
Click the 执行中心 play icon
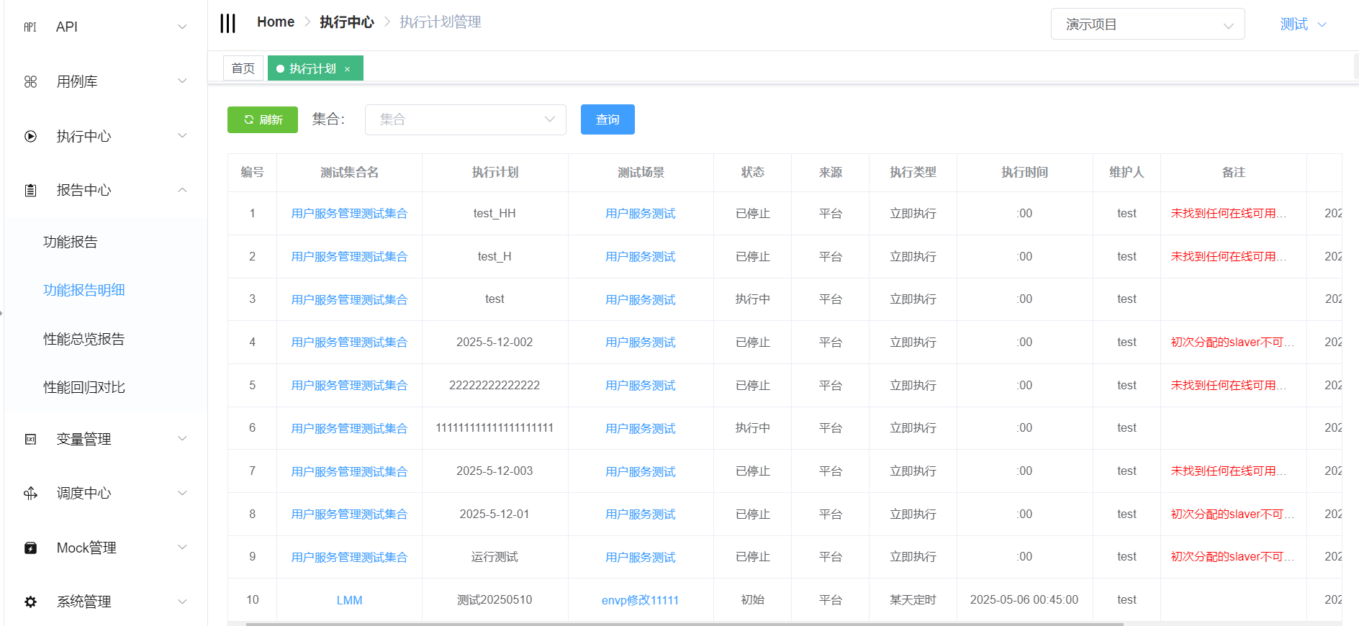tap(30, 136)
